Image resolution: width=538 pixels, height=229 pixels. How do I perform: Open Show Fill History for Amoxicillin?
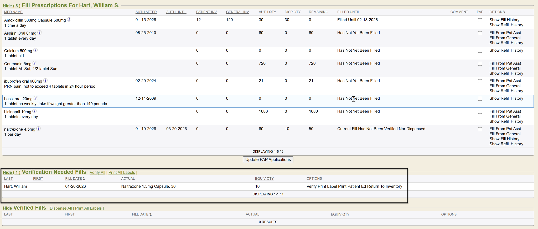tap(504, 20)
